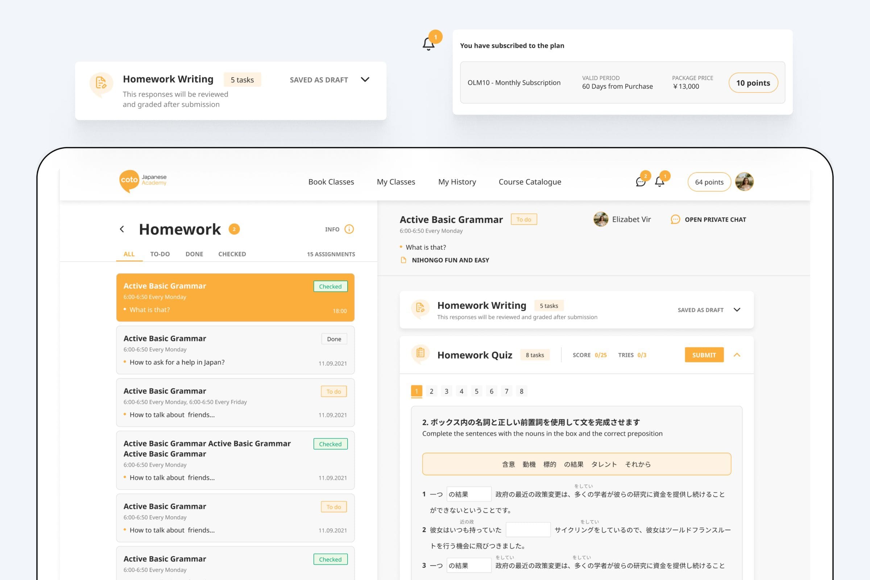Switch to the DONE tab
The image size is (870, 580).
pyautogui.click(x=194, y=254)
